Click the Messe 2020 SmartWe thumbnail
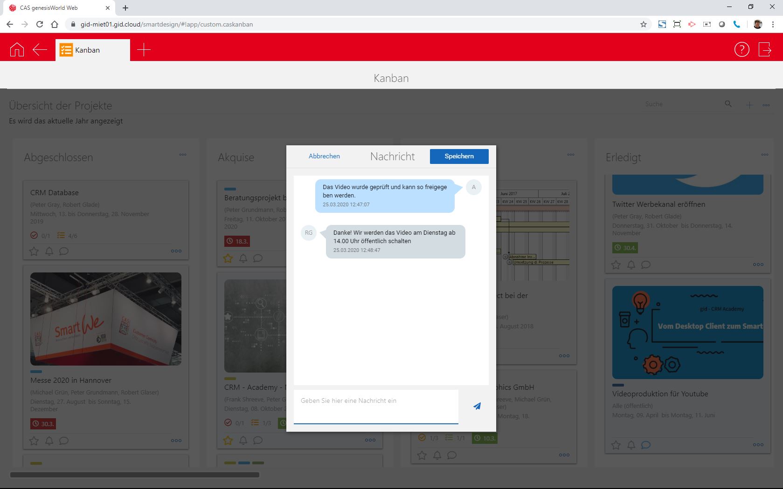 106,319
